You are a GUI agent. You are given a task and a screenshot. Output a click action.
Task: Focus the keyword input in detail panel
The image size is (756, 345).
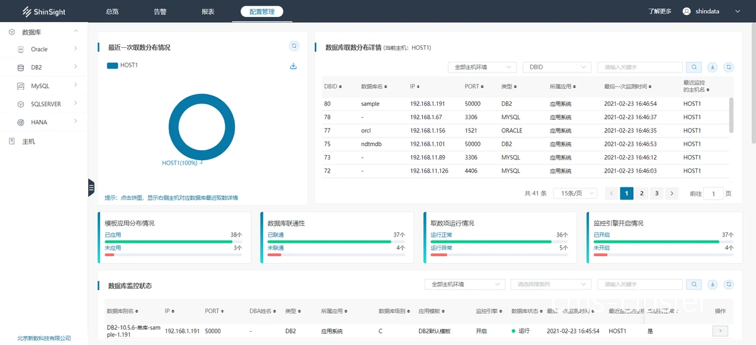640,67
